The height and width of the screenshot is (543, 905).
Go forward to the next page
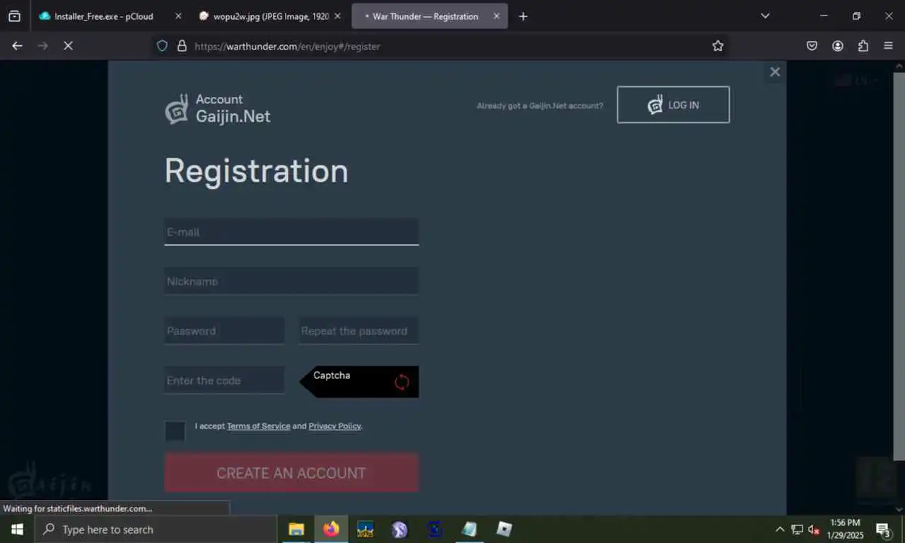click(x=42, y=46)
